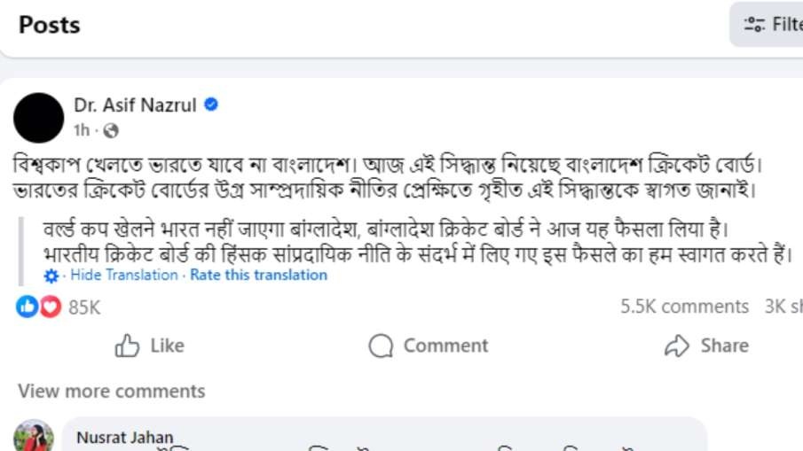The height and width of the screenshot is (451, 803).
Task: View the 3K shares count
Action: (783, 307)
